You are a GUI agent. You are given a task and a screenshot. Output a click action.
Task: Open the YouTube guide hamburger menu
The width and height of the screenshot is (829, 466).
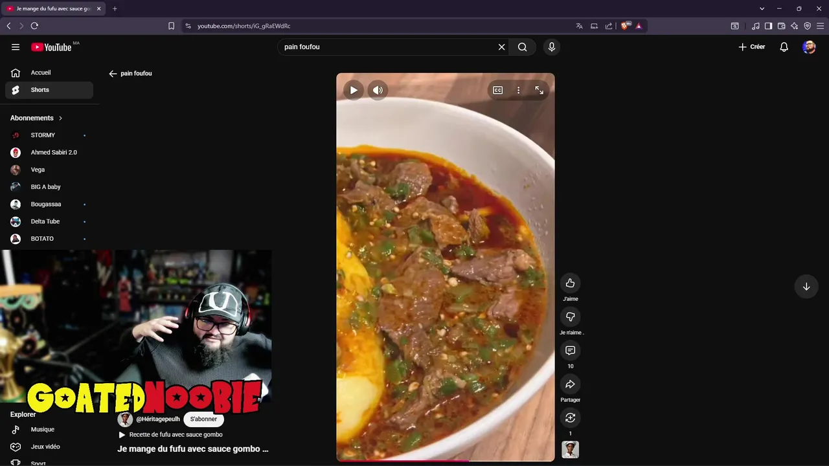pyautogui.click(x=16, y=47)
